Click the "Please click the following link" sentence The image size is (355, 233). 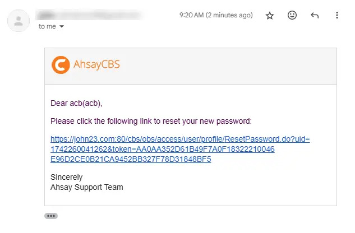151,121
